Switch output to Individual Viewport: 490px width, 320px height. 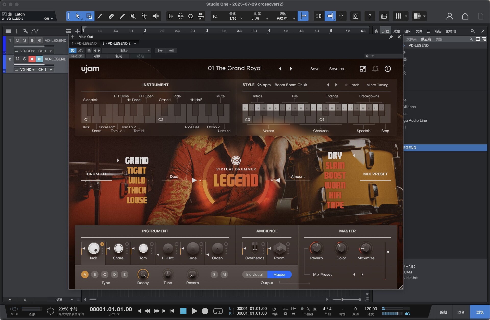(254, 275)
